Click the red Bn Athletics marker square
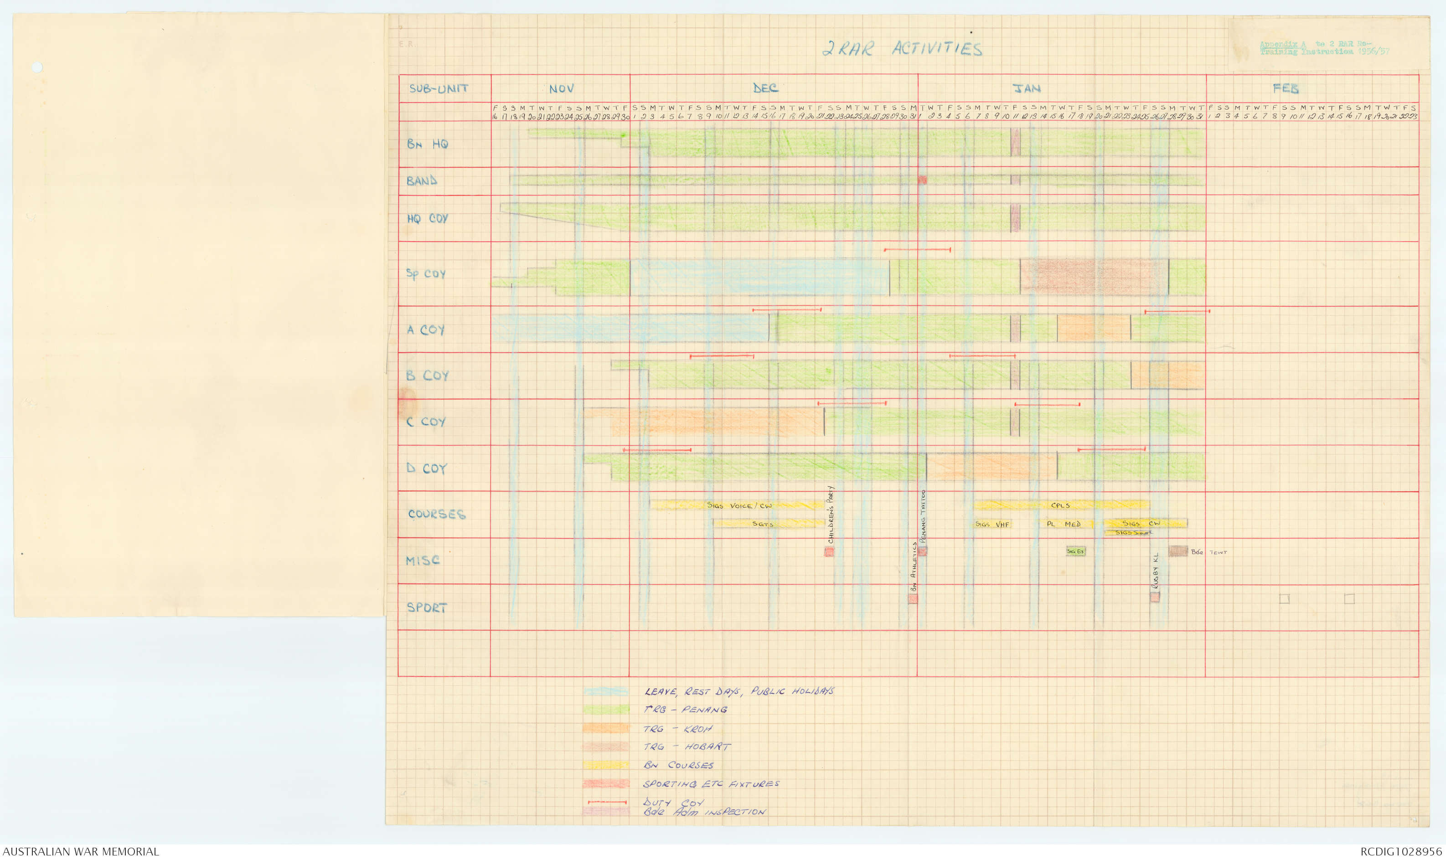The width and height of the screenshot is (1446, 860). point(913,599)
